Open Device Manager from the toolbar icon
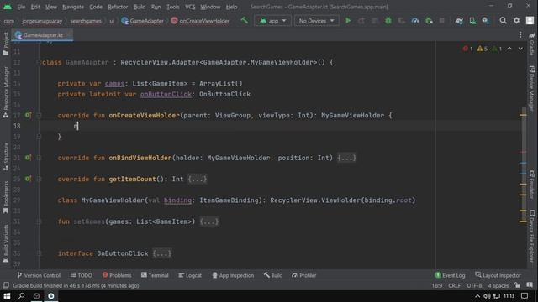This screenshot has width=538, height=302. 472,21
